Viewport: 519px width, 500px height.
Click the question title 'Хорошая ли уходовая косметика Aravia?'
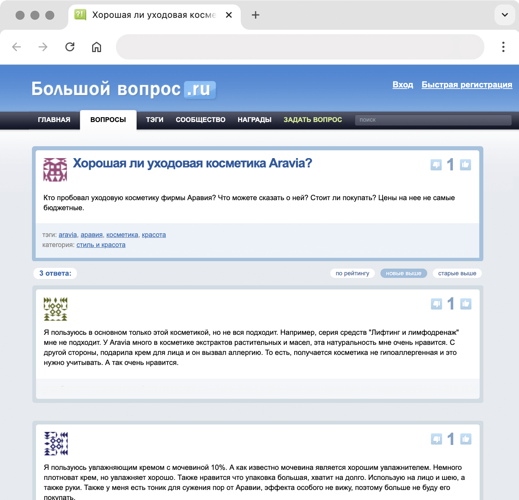pyautogui.click(x=192, y=163)
